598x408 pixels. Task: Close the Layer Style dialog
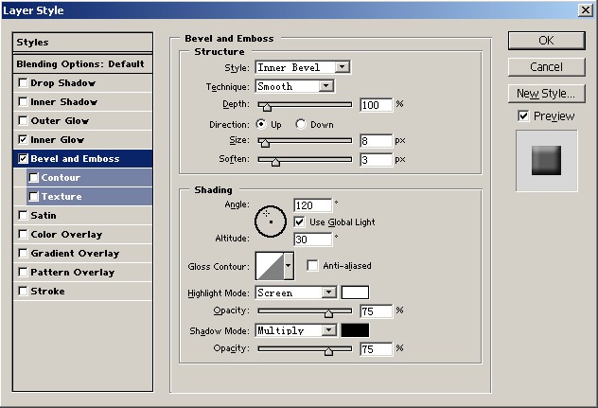(x=586, y=9)
